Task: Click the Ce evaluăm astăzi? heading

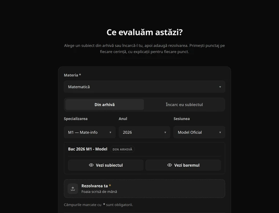Action: [145, 32]
